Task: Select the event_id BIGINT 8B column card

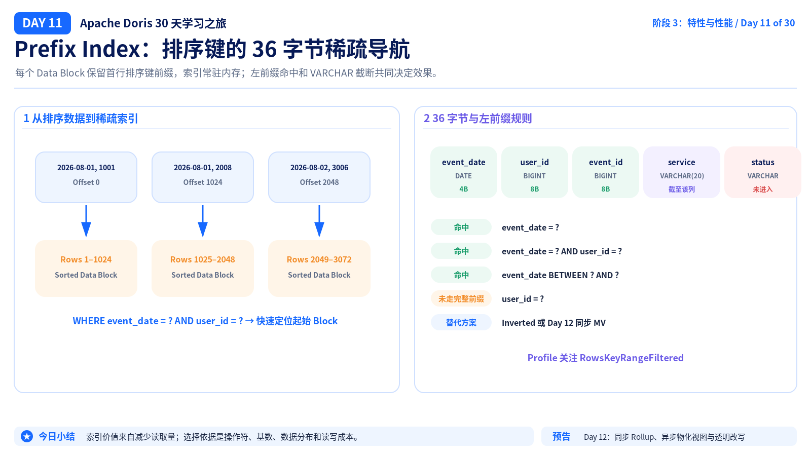Action: click(606, 172)
